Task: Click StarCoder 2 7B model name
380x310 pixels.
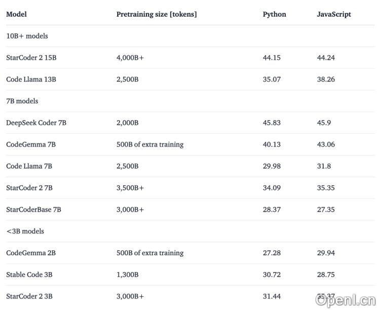Action: [x=29, y=188]
